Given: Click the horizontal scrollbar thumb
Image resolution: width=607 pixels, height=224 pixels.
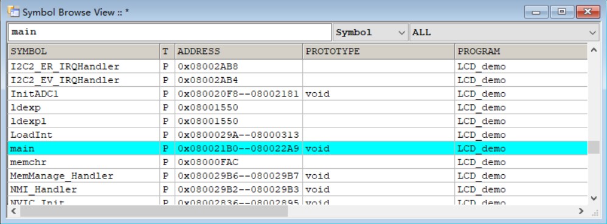Looking at the screenshot, I should click(154, 211).
